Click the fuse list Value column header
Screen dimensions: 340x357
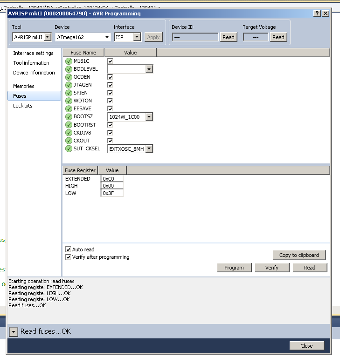(130, 53)
